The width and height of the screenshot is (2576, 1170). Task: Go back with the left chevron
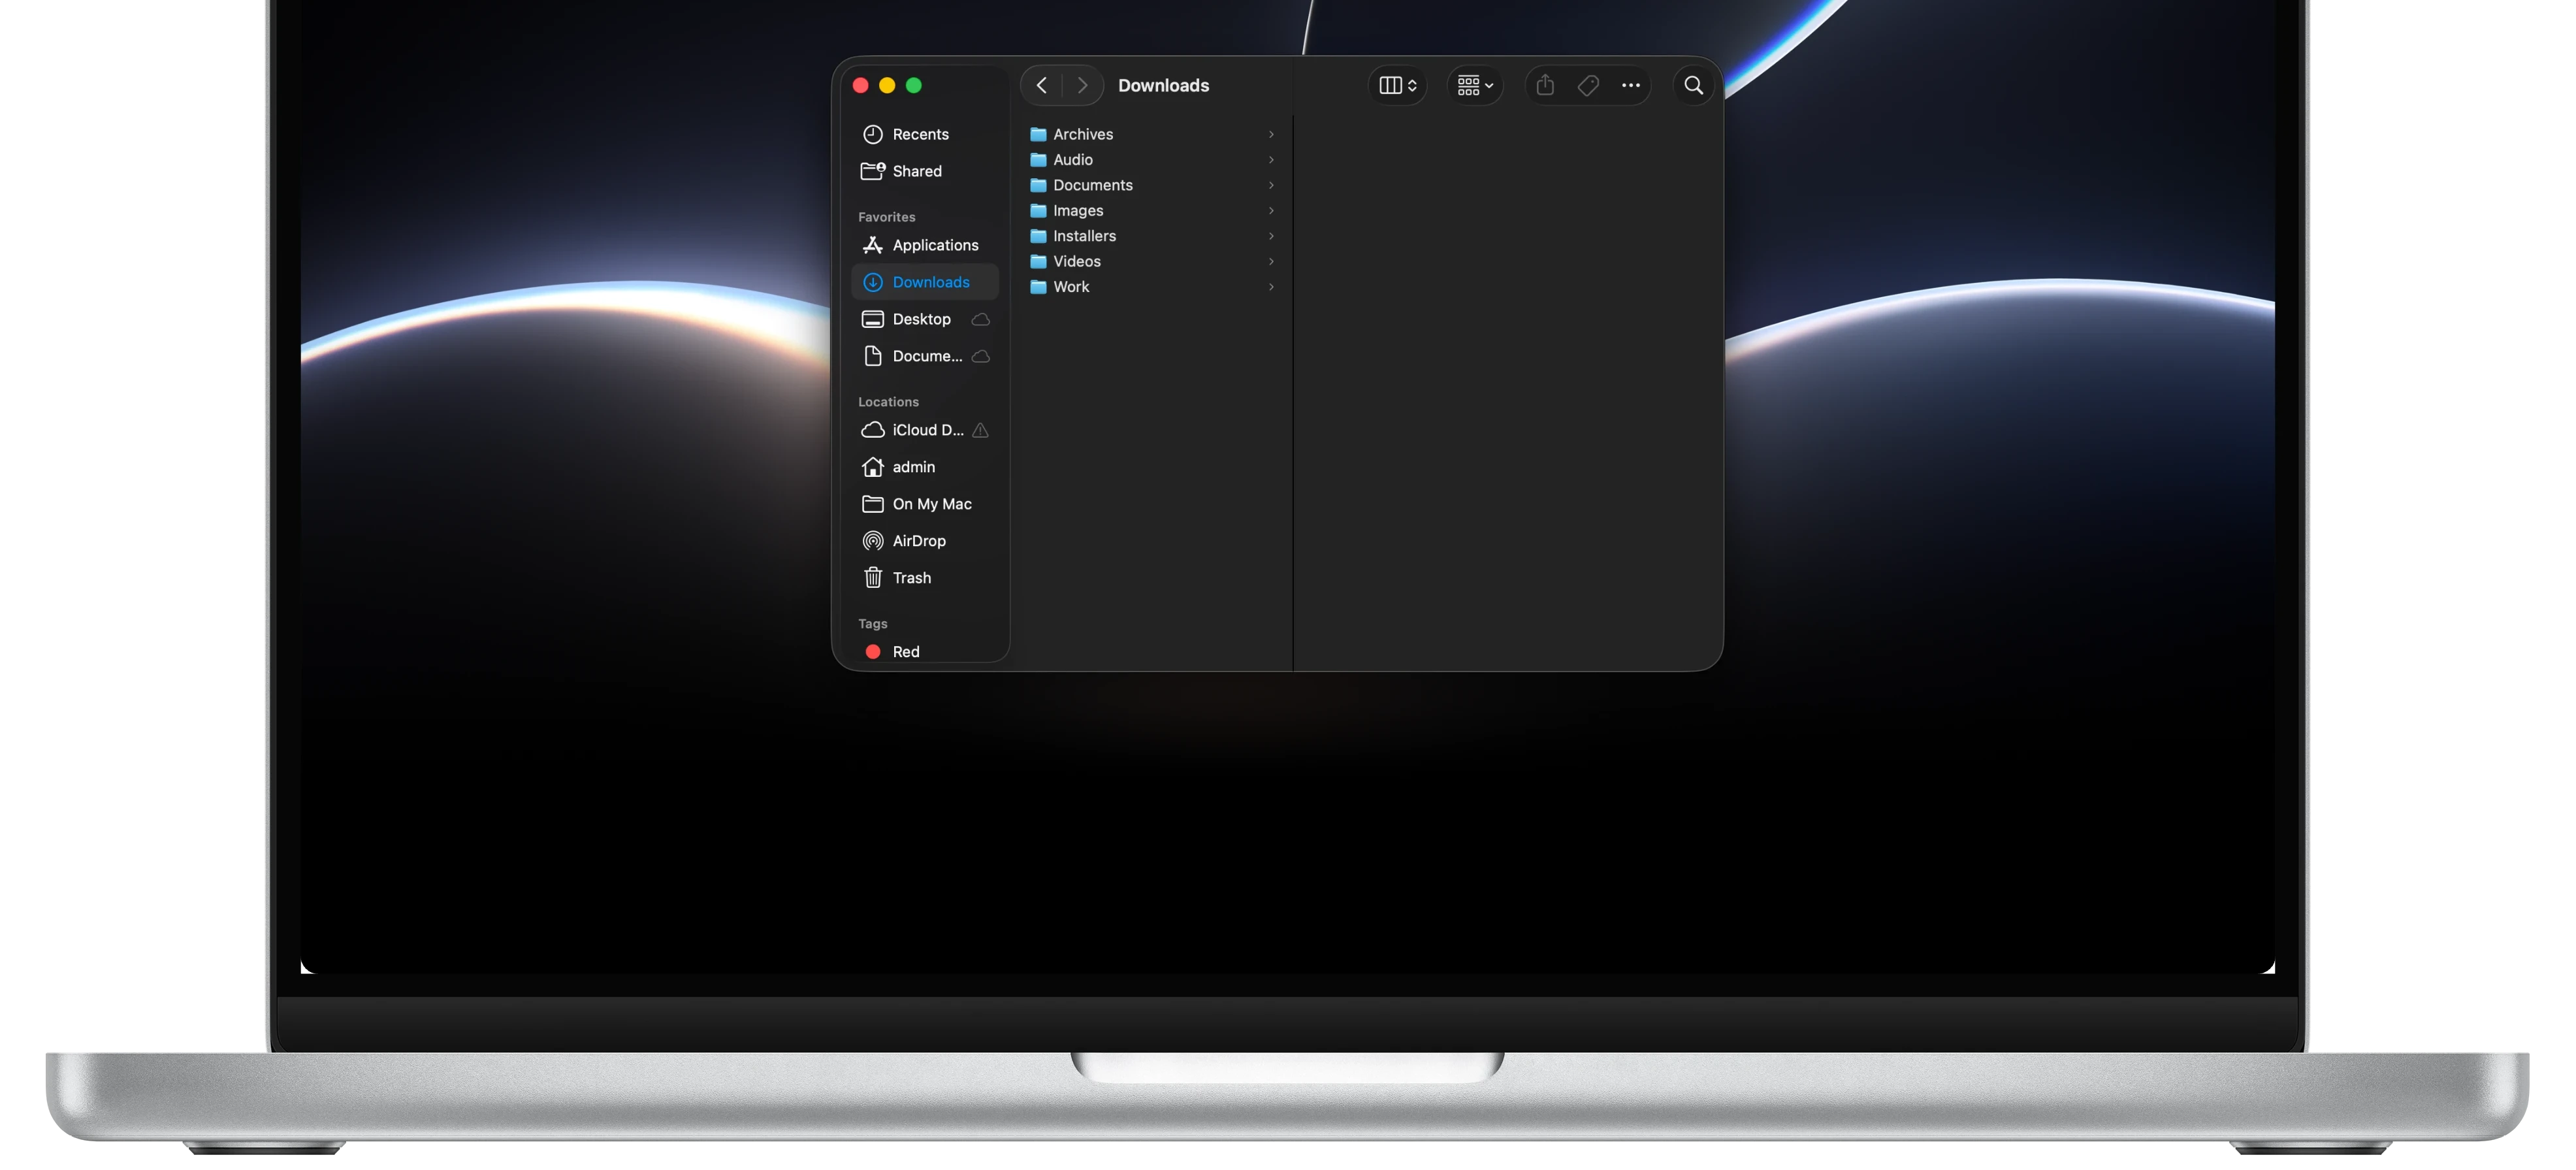click(1041, 86)
